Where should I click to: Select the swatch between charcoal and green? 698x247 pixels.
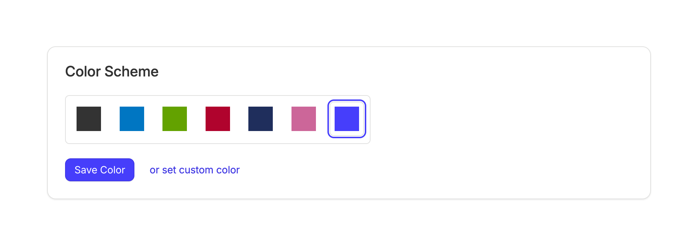click(132, 119)
